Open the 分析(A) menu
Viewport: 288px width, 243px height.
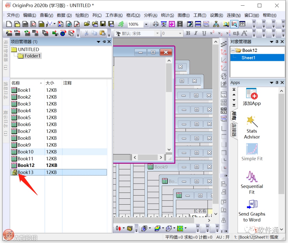pyautogui.click(x=151, y=15)
